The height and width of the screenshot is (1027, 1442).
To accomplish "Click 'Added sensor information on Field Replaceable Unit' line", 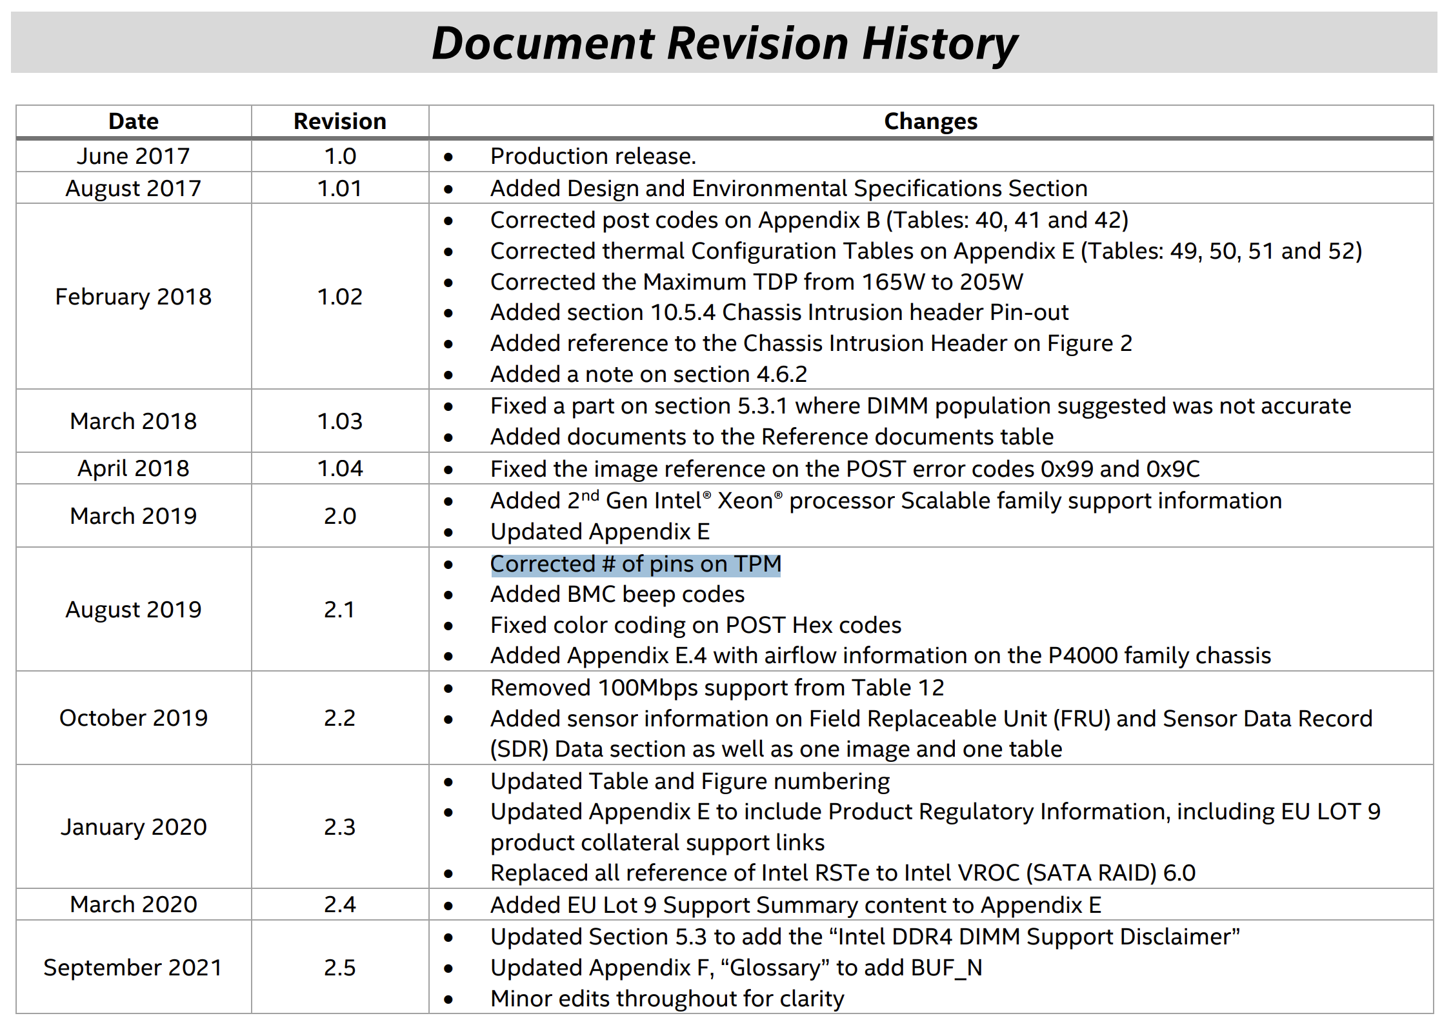I will (931, 719).
